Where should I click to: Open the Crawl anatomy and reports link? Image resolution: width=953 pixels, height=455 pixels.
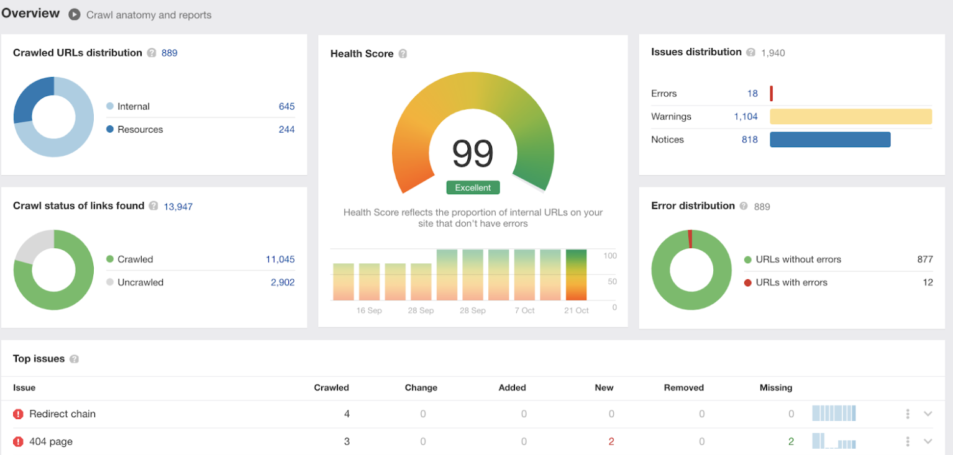point(149,15)
